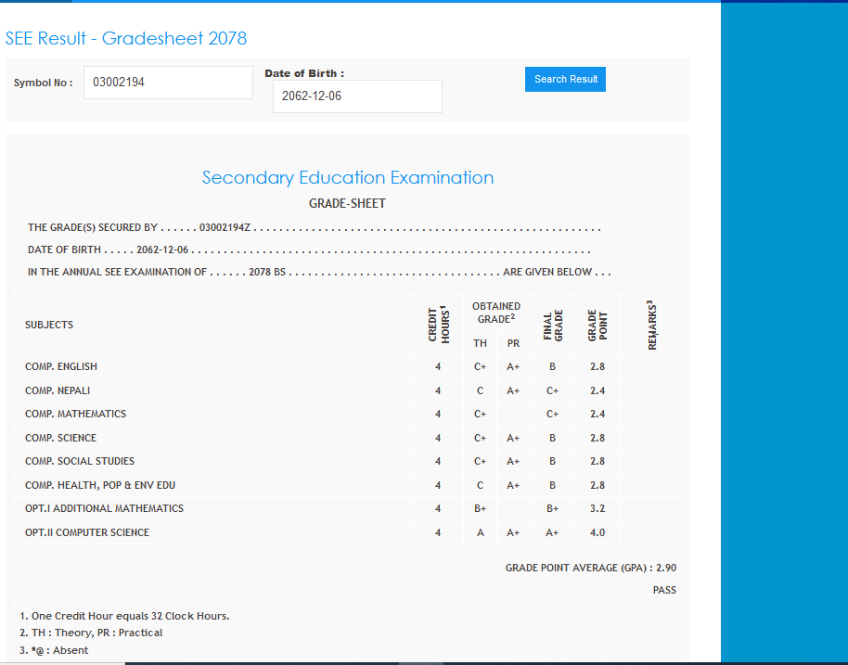Viewport: 848px width, 665px height.
Task: Click OPT.II COMPUTER SCIENCE subject
Action: (x=87, y=532)
